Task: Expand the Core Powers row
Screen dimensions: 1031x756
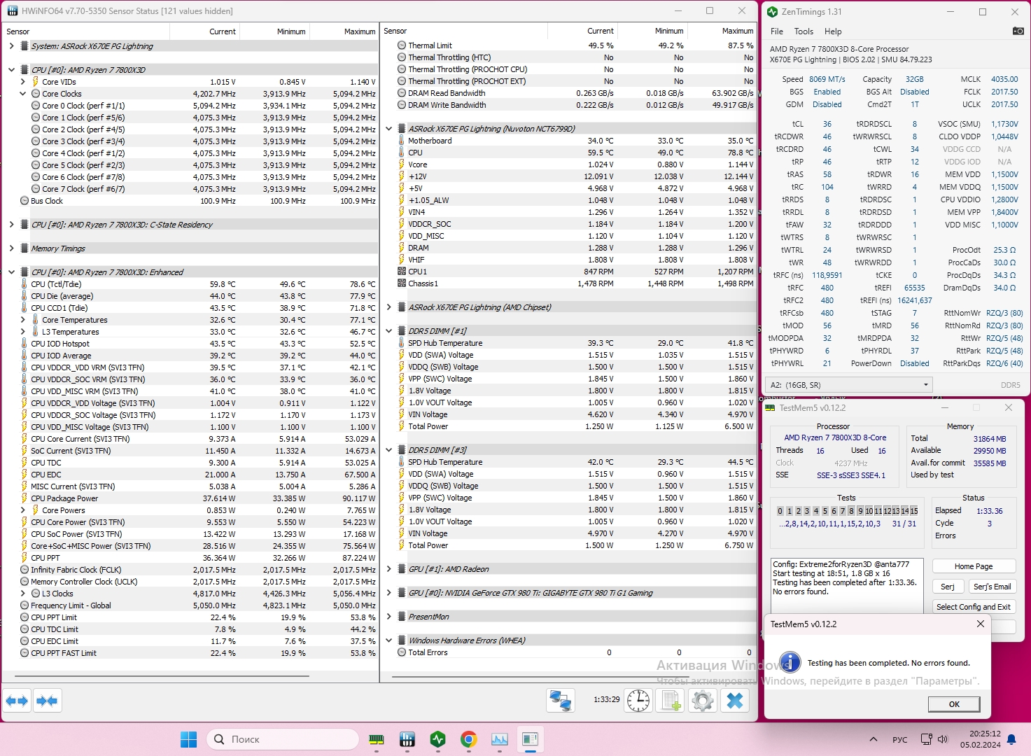Action: pyautogui.click(x=23, y=510)
